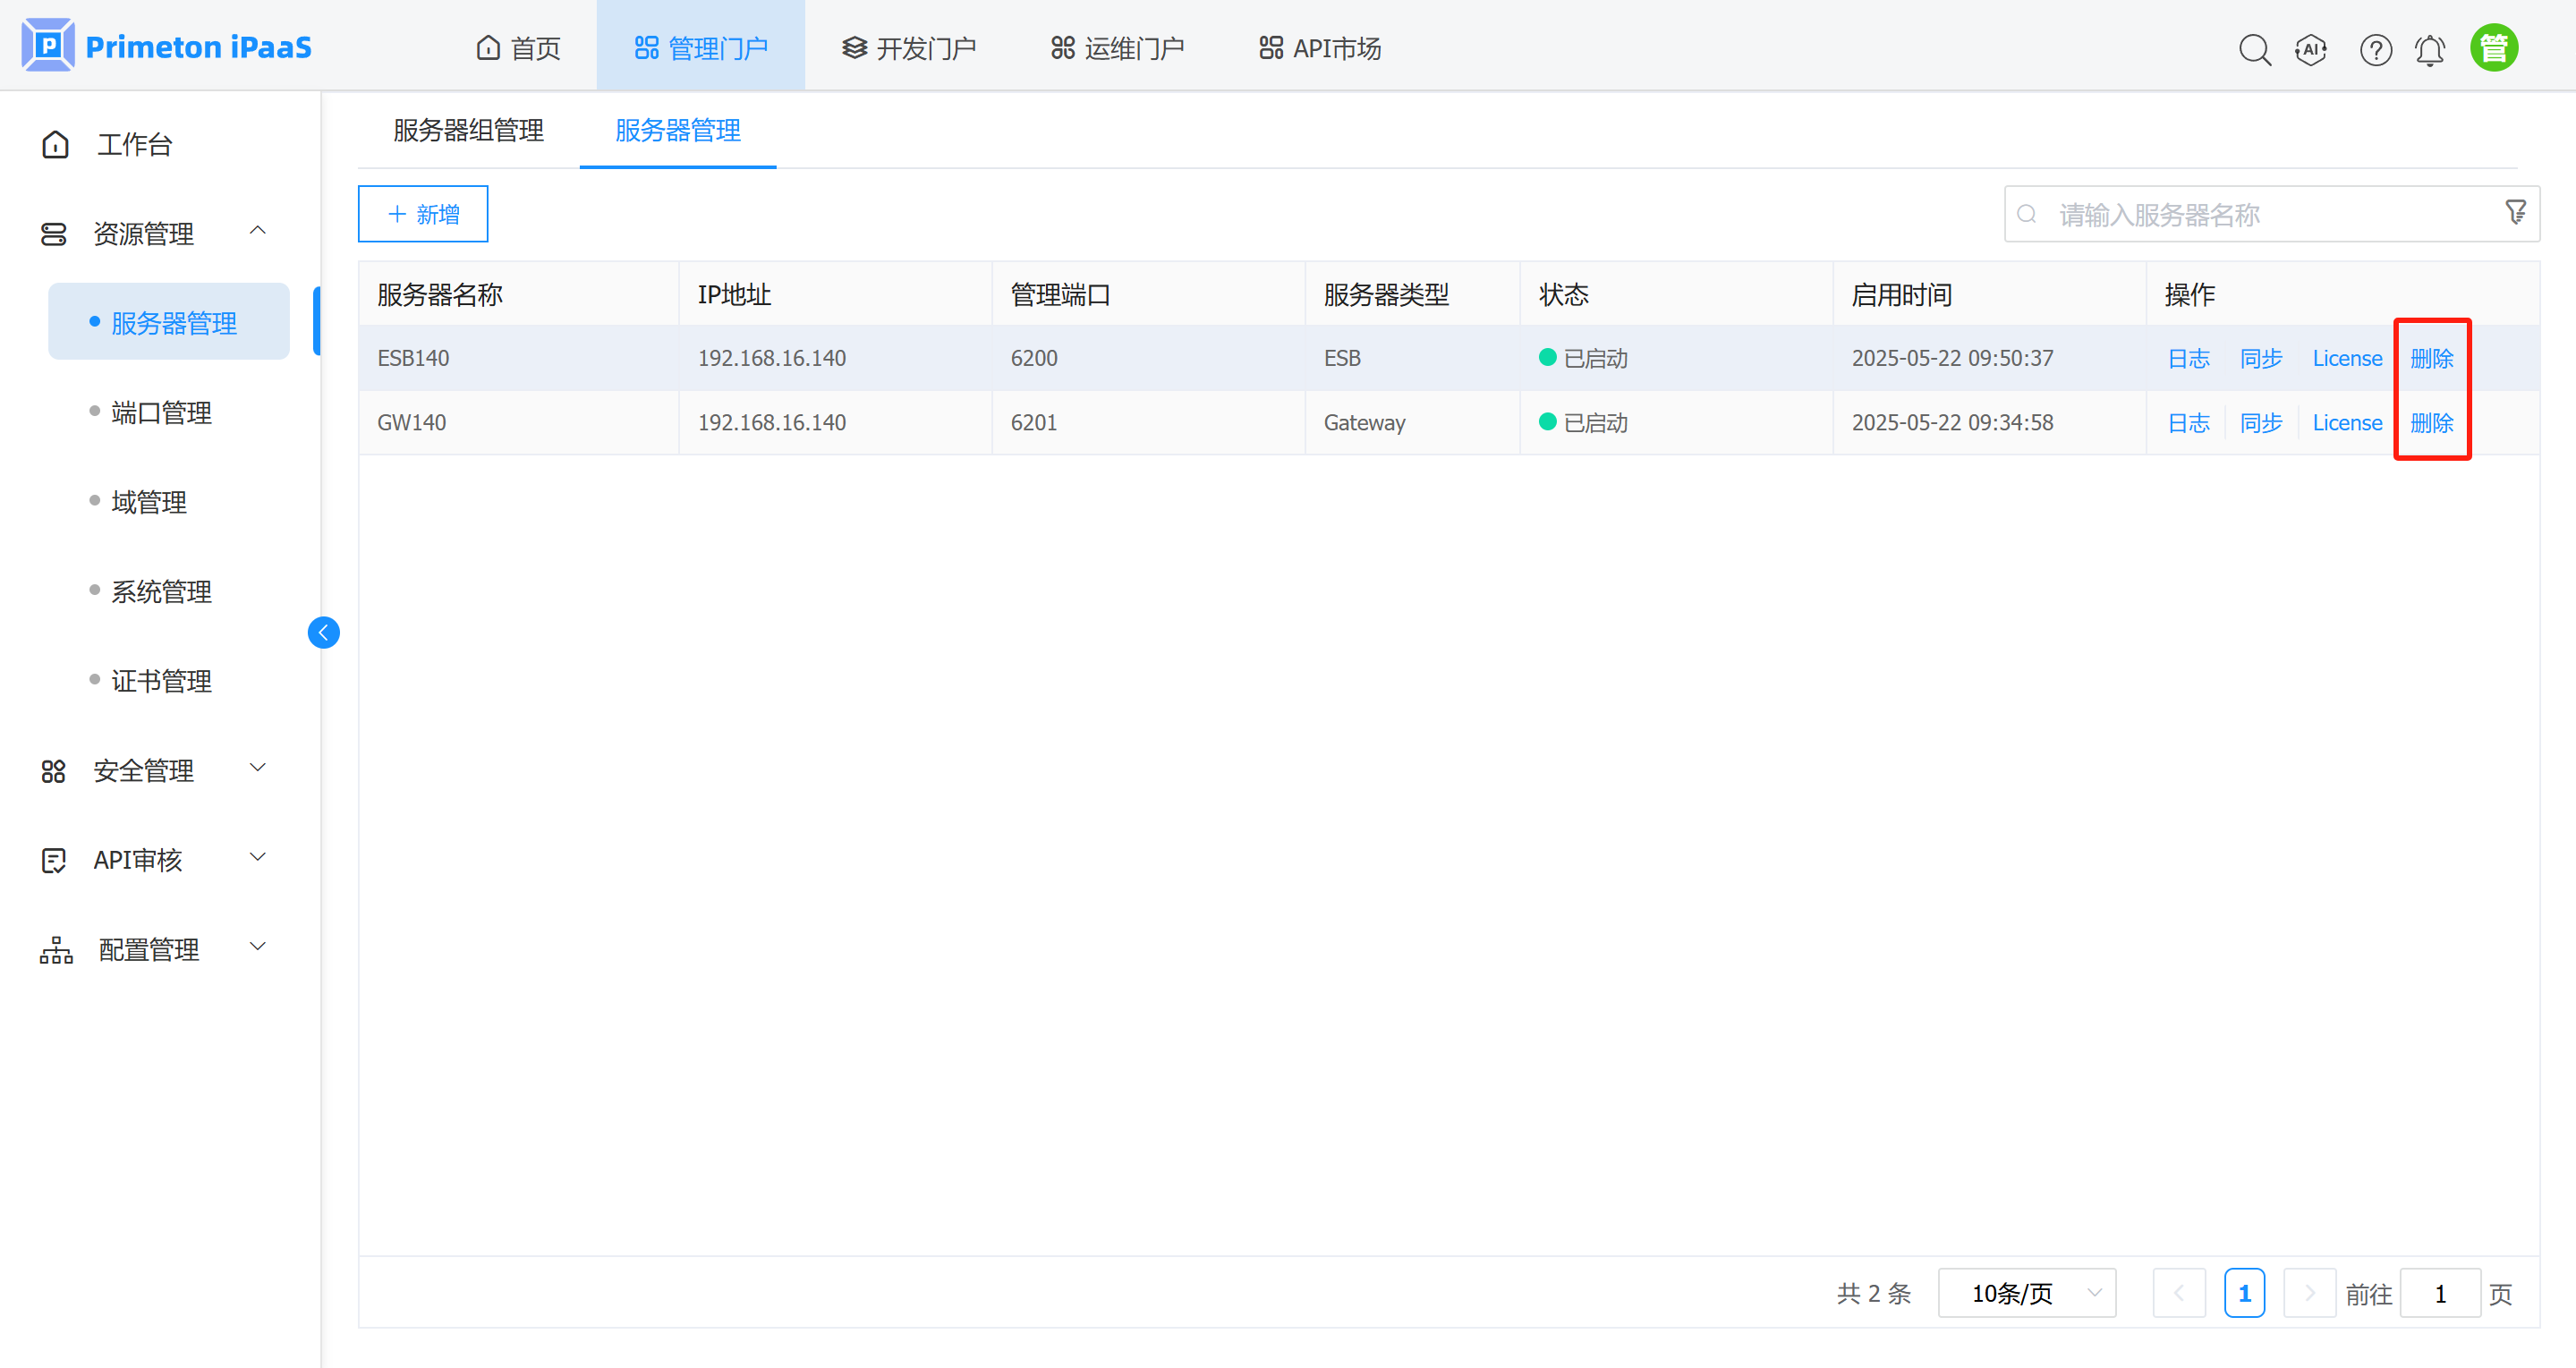Open the filter icon beside the search box
The image size is (2576, 1368).
coord(2515,213)
